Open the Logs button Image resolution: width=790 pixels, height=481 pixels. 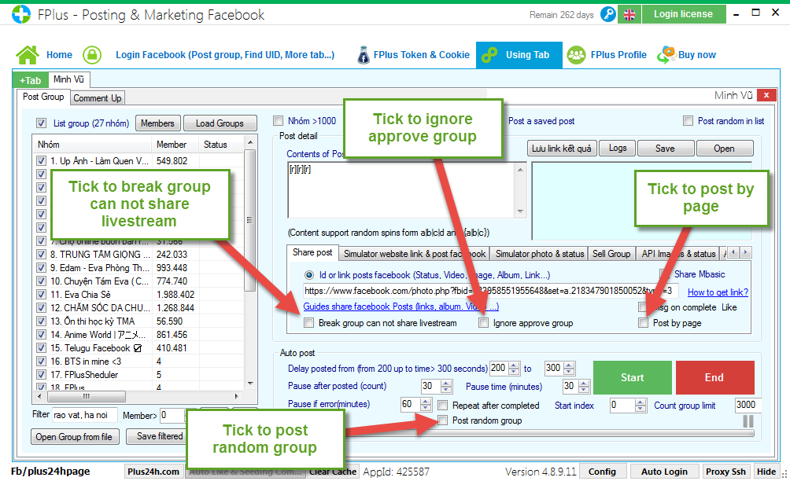(617, 149)
